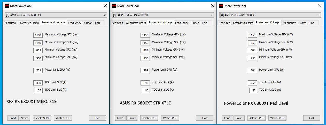Click Delete SPPT in PowerColor Red Devil window
The height and width of the screenshot is (125, 326).
(257, 118)
